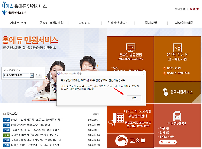
Task: Click the lock icon beside 로그인
Action: 191,9
